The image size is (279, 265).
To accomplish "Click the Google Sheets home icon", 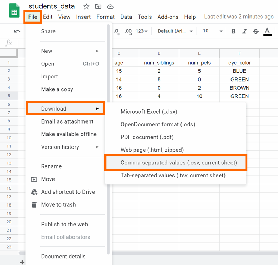I will tap(14, 11).
